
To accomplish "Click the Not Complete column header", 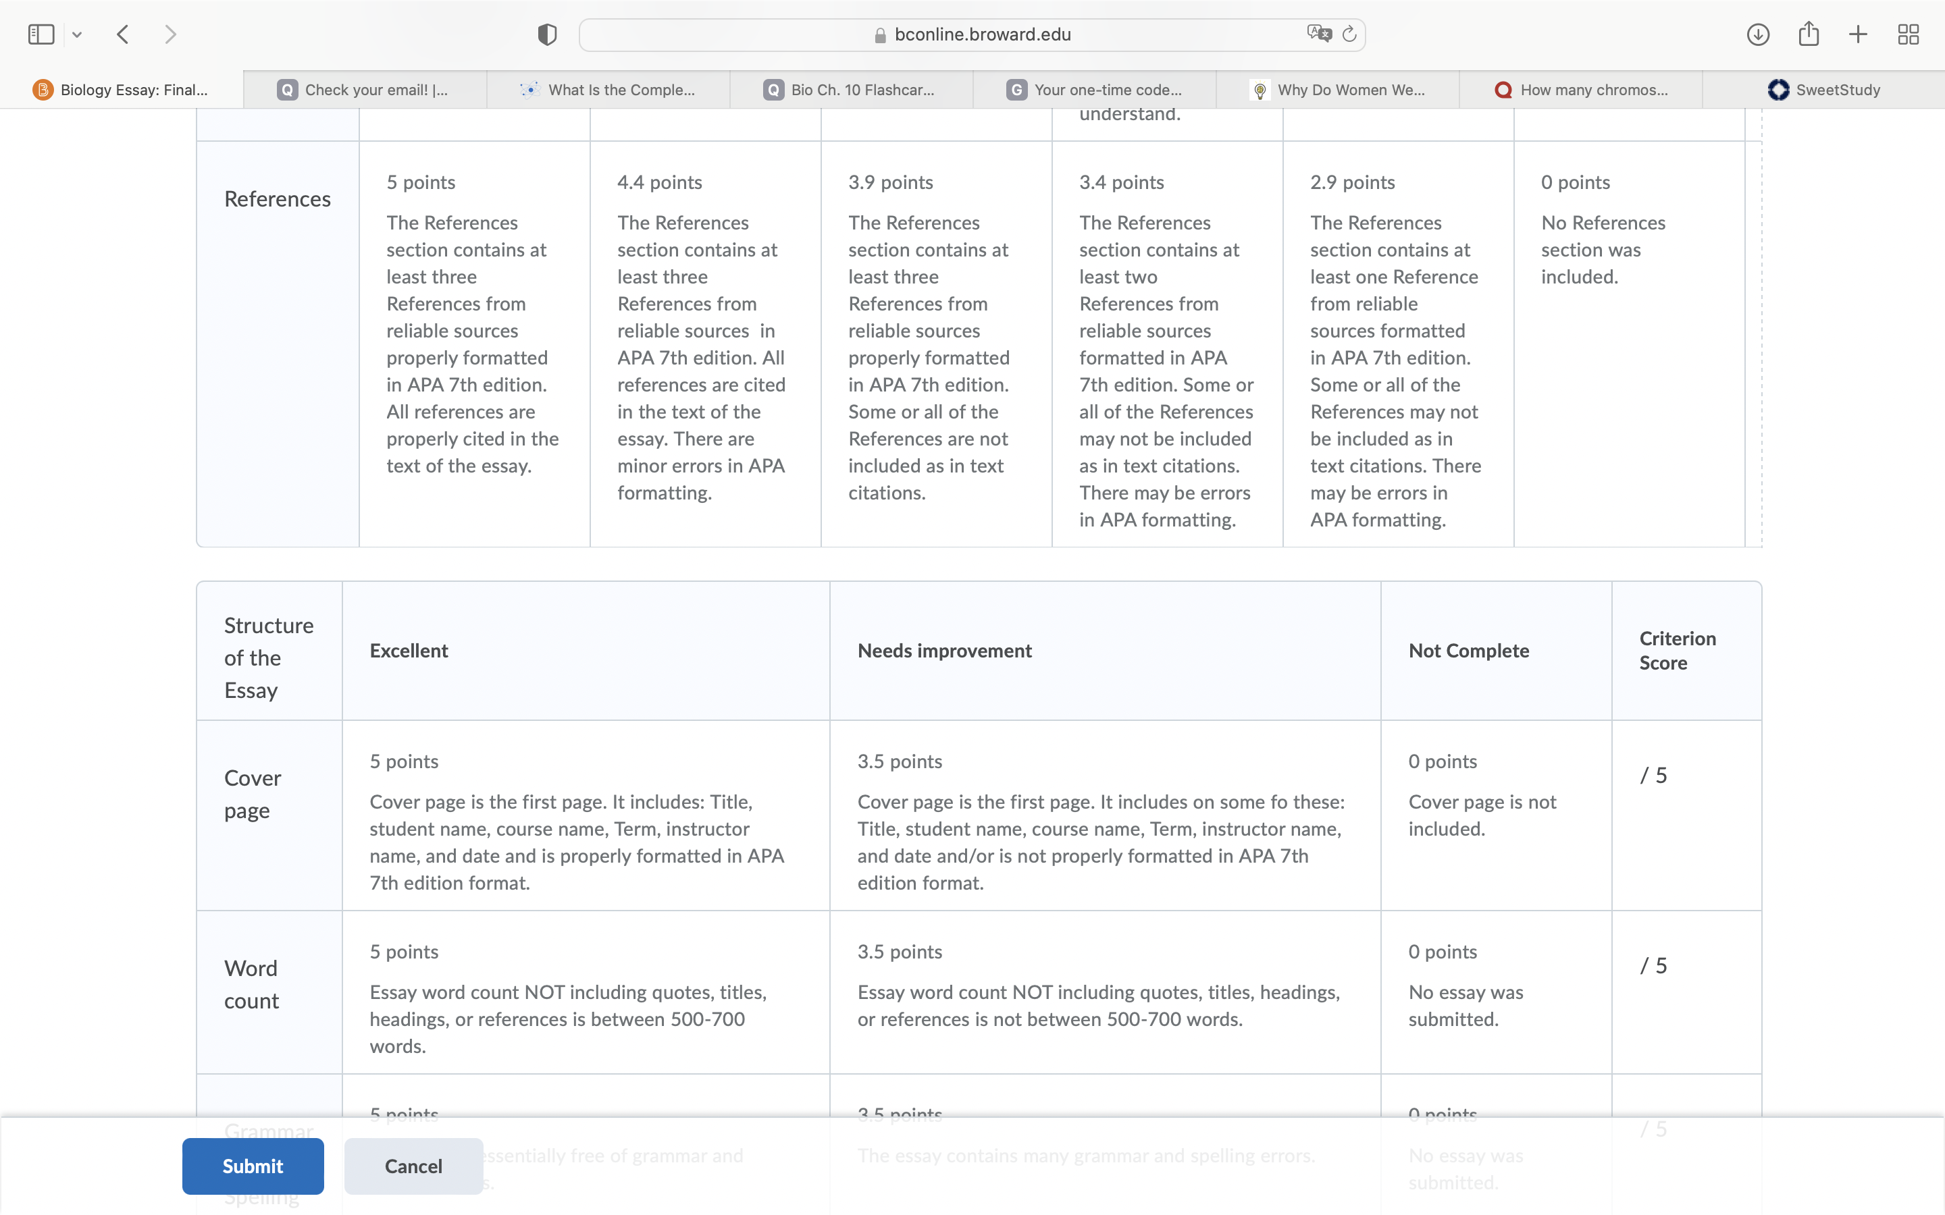I will point(1468,650).
